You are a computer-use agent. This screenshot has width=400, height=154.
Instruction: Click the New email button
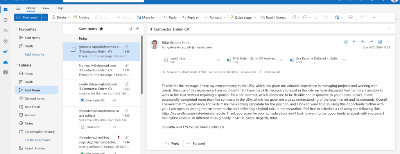(27, 17)
